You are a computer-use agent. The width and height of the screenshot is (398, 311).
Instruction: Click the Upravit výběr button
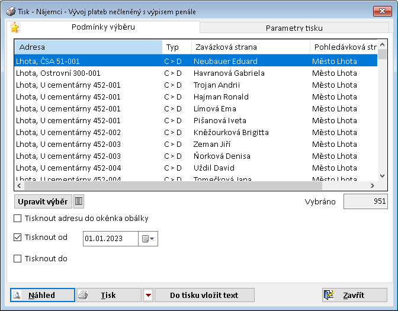(x=43, y=201)
